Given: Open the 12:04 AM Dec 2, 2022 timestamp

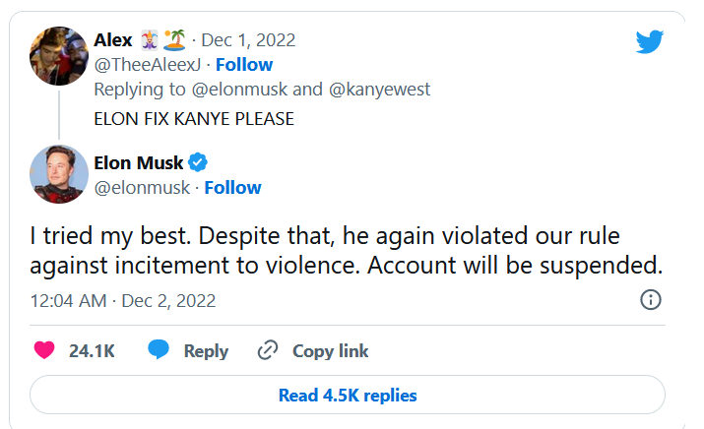Looking at the screenshot, I should [123, 300].
